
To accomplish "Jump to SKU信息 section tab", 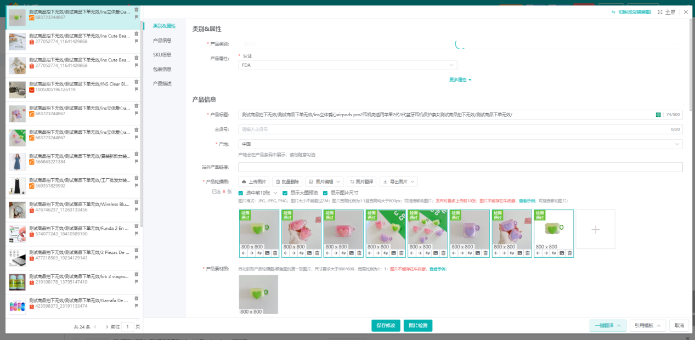I will (x=162, y=55).
